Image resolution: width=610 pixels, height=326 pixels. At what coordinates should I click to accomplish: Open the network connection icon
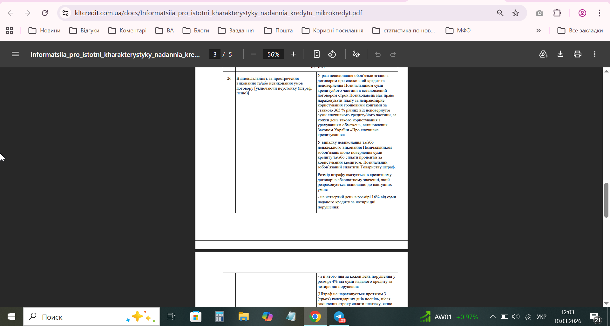pos(528,316)
